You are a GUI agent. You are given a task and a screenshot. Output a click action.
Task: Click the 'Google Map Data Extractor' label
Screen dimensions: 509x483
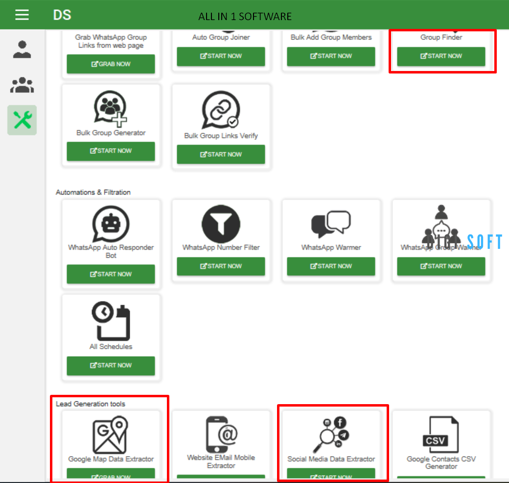pos(111,459)
